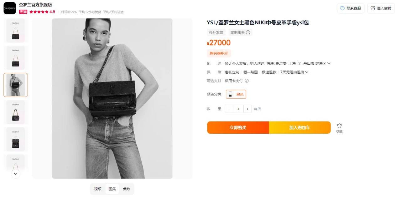
Task: Increase quantity with the plus button
Action: pos(247,109)
